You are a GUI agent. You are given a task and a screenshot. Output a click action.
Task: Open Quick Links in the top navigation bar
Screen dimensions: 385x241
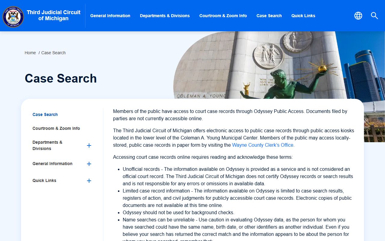(x=303, y=16)
